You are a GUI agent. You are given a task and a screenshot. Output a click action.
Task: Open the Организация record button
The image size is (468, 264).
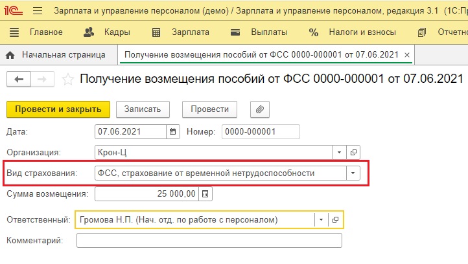(354, 152)
